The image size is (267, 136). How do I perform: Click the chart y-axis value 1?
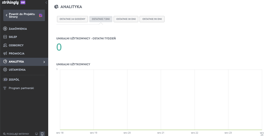57,70
